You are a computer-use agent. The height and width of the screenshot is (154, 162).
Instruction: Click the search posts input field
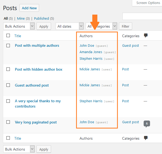(x=142, y=16)
